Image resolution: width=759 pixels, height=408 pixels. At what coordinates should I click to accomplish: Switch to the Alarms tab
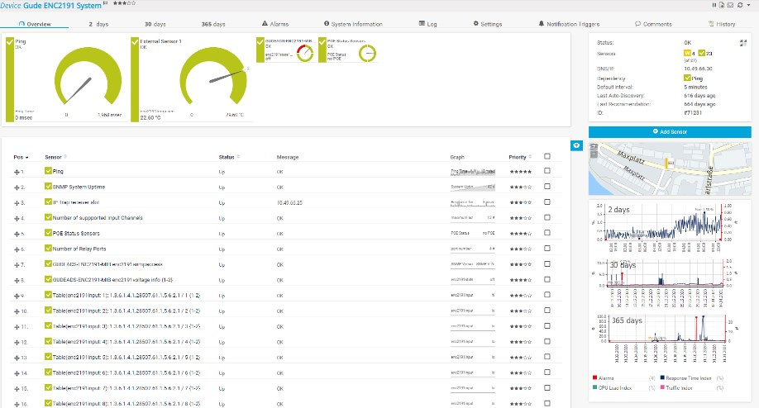coord(275,24)
